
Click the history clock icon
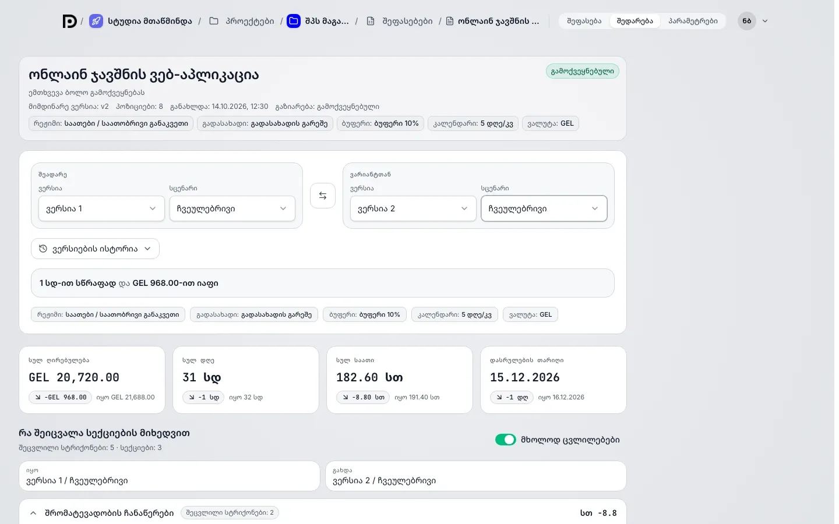[x=43, y=249]
